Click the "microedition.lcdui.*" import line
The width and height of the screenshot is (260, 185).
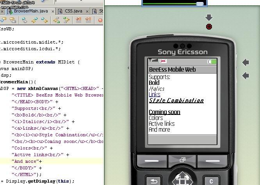[30, 49]
